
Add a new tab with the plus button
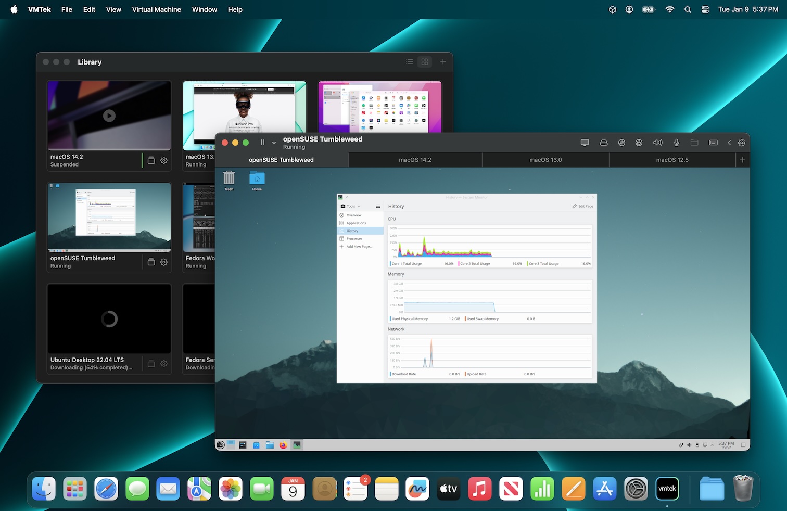point(743,160)
